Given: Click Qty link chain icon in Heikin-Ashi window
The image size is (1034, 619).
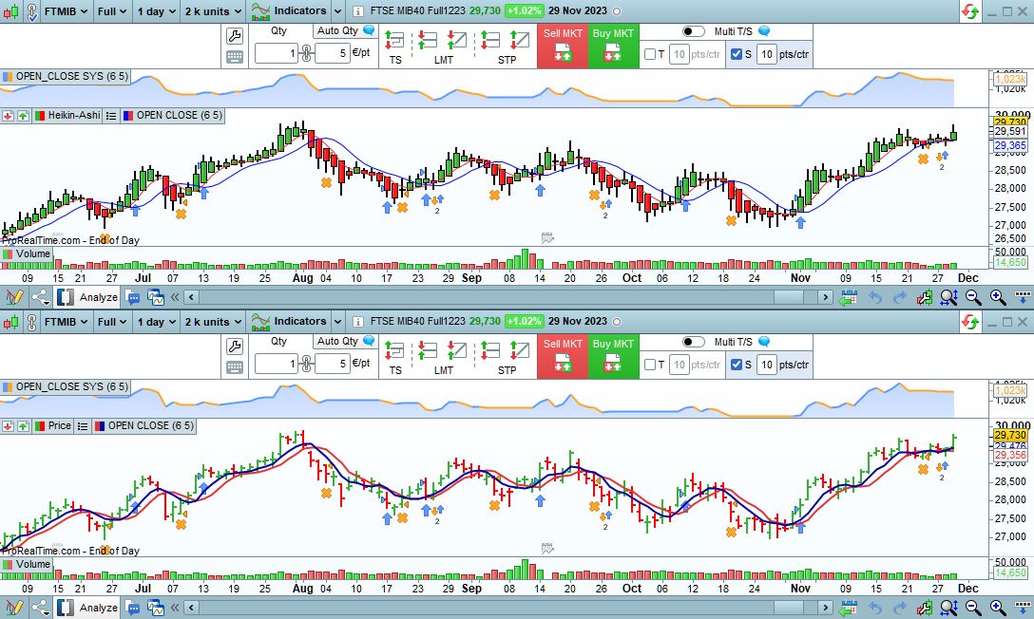Looking at the screenshot, I should coord(307,53).
